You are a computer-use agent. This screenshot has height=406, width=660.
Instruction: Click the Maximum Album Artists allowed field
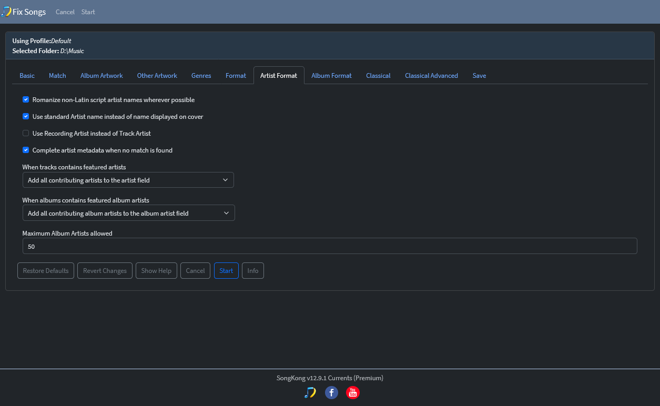pyautogui.click(x=330, y=246)
